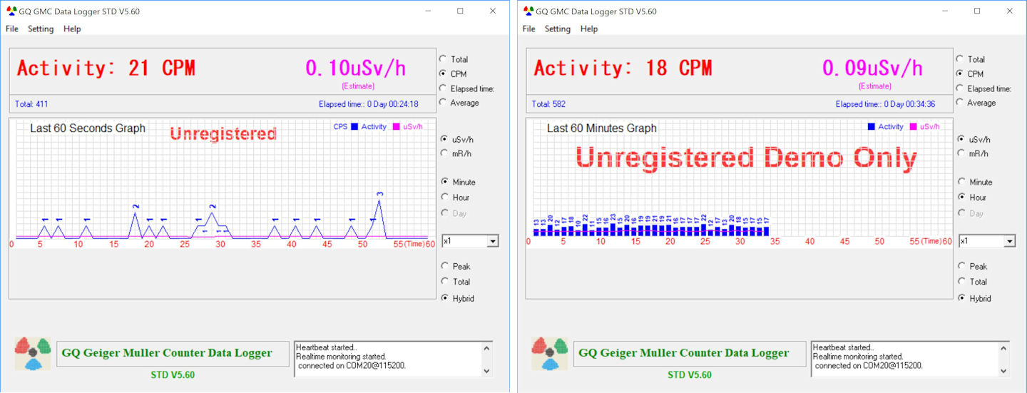This screenshot has width=1027, height=393.
Task: Open Help menu in left window
Action: [72, 29]
